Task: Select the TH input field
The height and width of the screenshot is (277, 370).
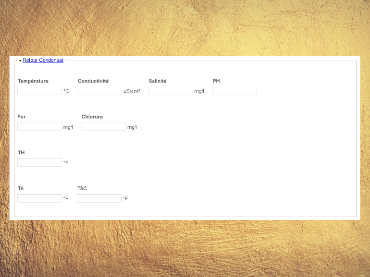Action: tap(39, 162)
